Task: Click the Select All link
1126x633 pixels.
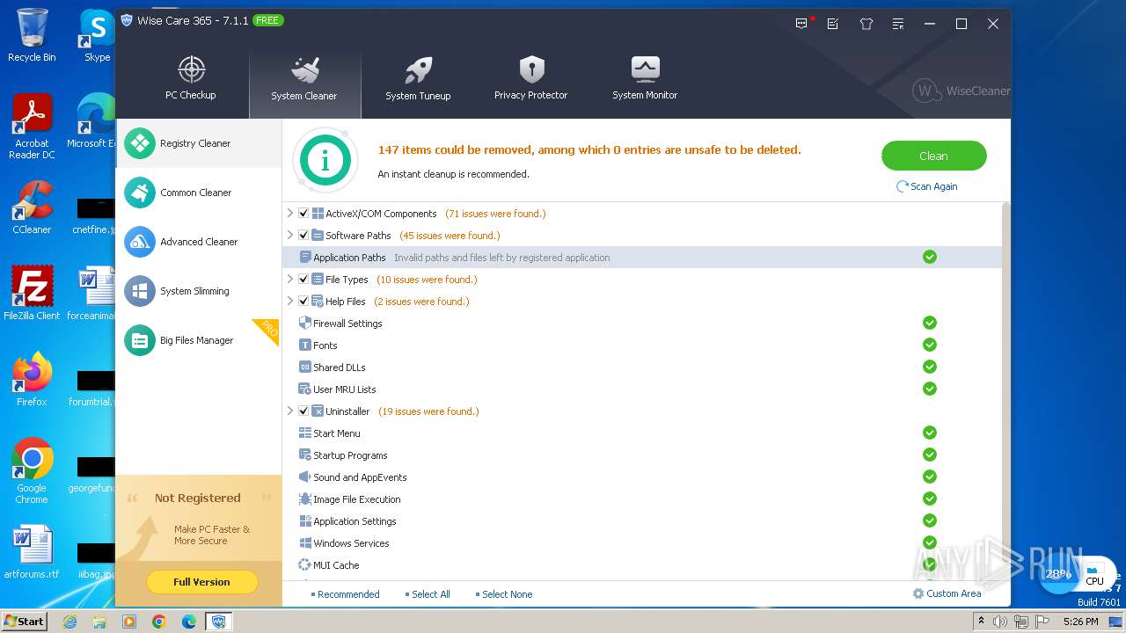Action: coord(428,594)
